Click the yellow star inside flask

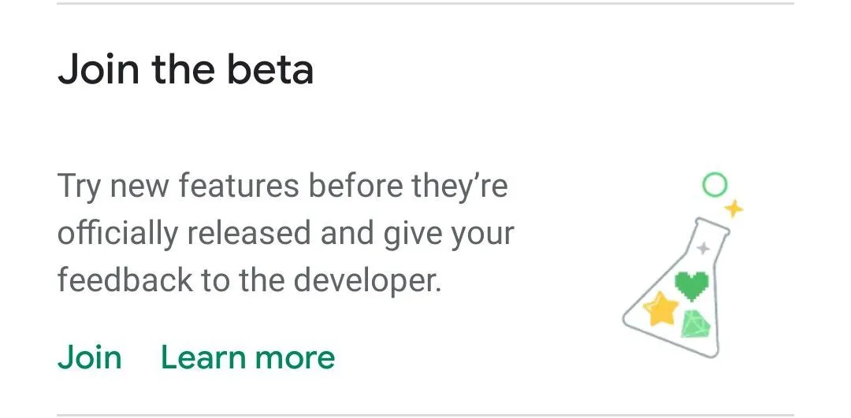pyautogui.click(x=662, y=309)
